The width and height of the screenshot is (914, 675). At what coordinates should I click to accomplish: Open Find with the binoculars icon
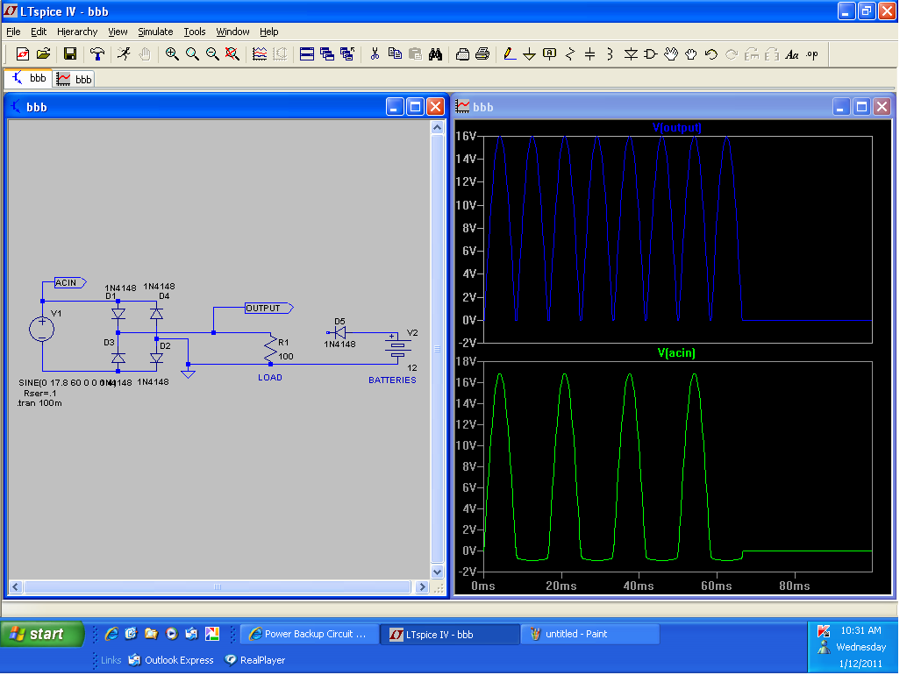435,54
